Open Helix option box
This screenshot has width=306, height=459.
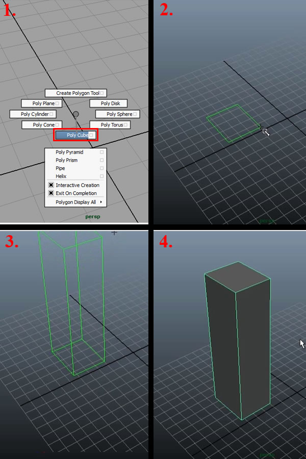[102, 176]
